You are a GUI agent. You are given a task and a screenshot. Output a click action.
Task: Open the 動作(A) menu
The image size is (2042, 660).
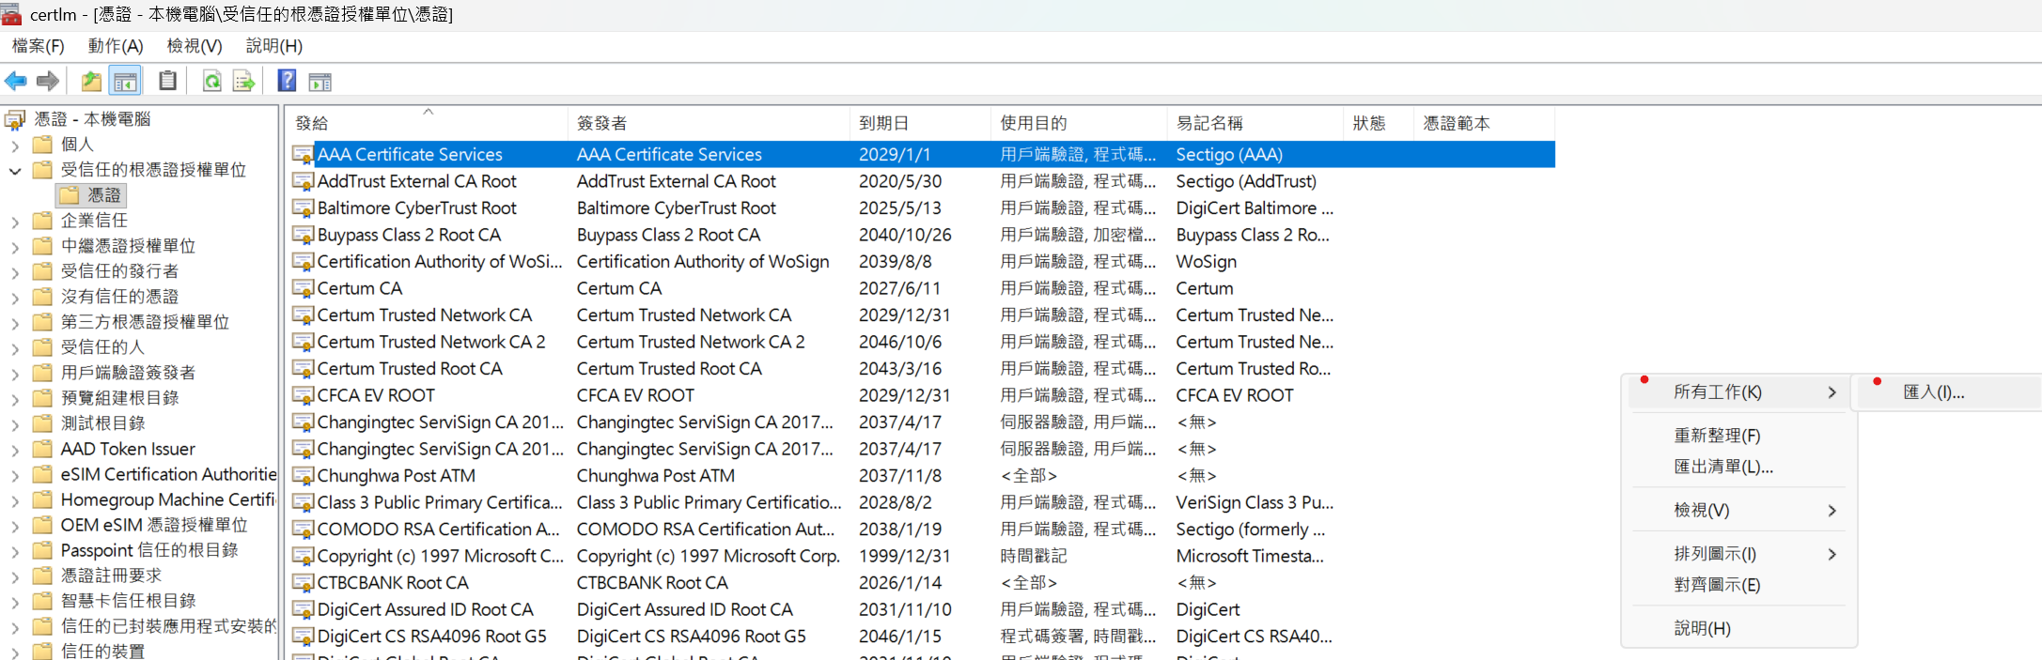[116, 46]
